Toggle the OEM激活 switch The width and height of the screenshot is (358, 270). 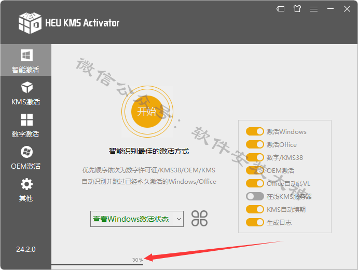point(255,170)
